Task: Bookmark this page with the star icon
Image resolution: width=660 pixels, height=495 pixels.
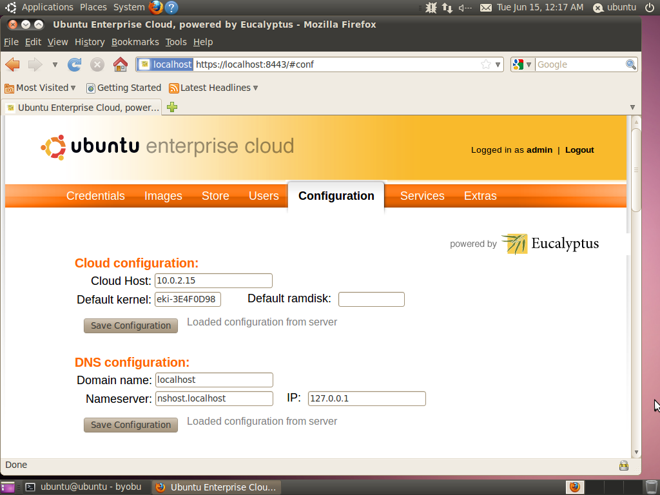Action: [486, 64]
